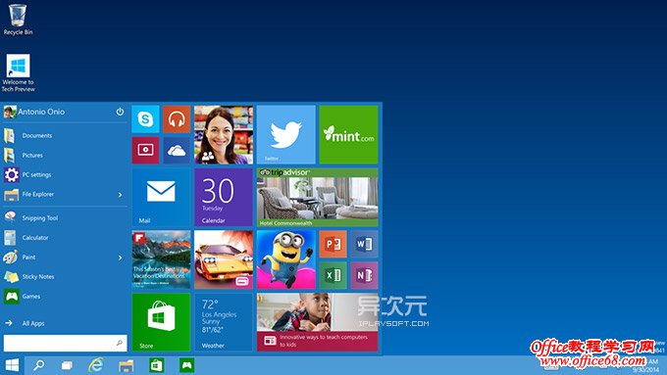Open the People tile with woman photo
Image resolution: width=667 pixels, height=375 pixels.
[224, 134]
